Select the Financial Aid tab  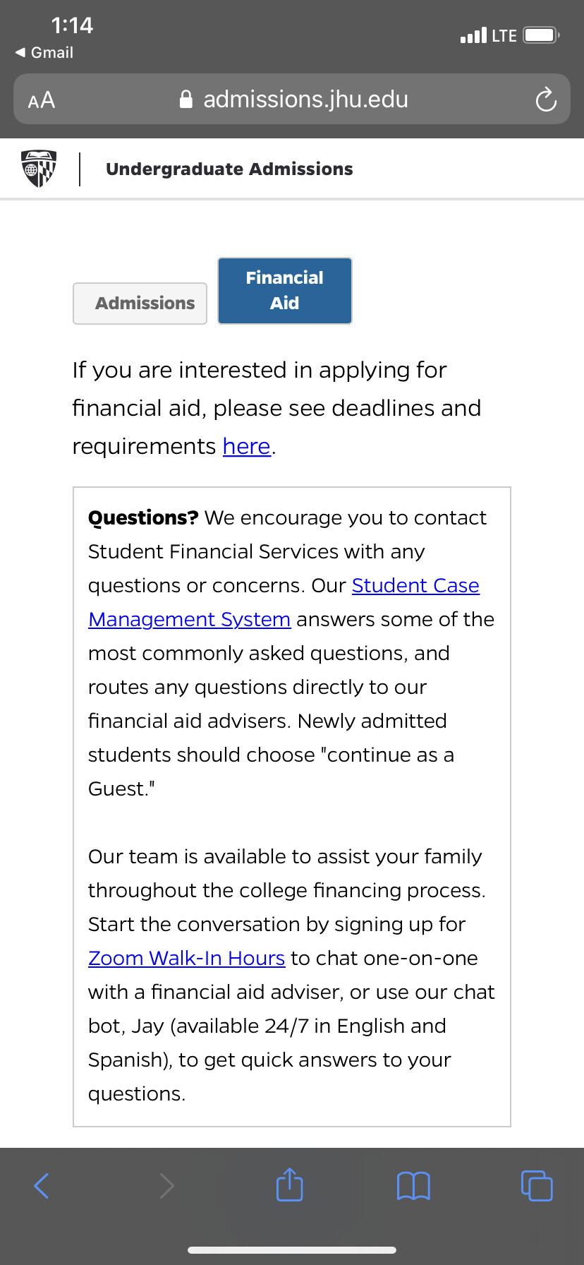click(x=284, y=291)
